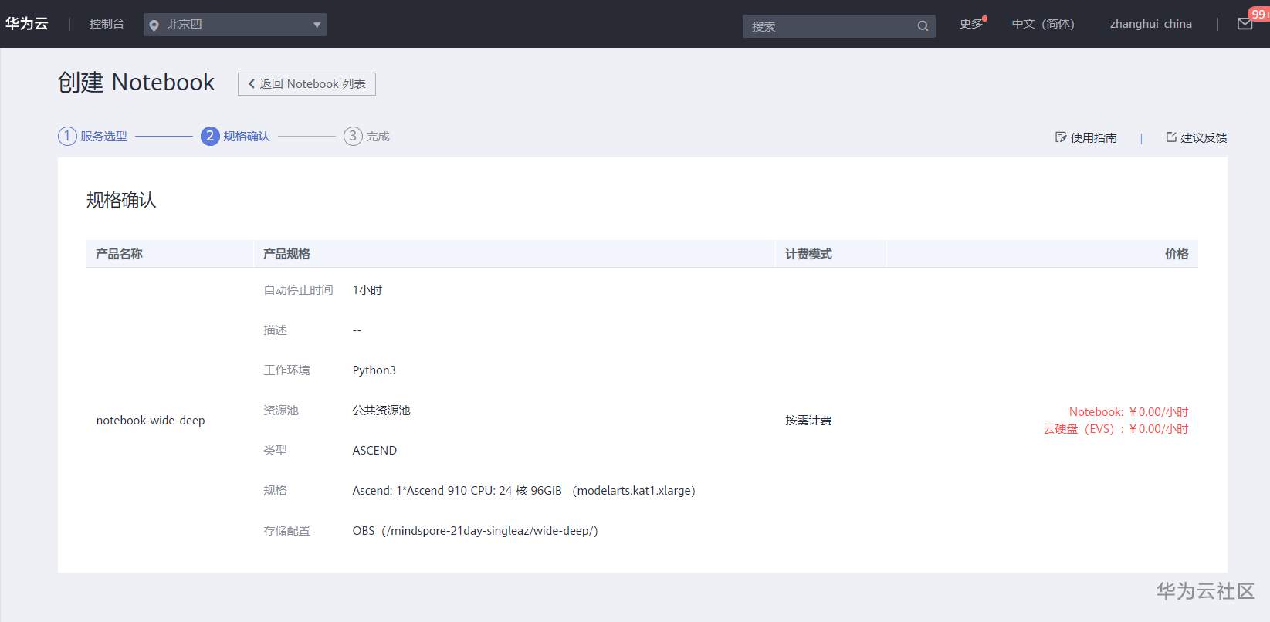This screenshot has width=1270, height=622.
Task: Go to the 服务选型 step
Action: coord(103,137)
